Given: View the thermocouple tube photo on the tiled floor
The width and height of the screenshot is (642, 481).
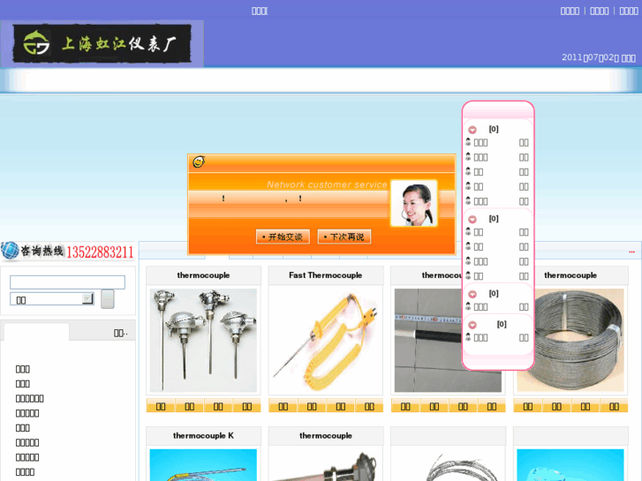Looking at the screenshot, I should 428,340.
